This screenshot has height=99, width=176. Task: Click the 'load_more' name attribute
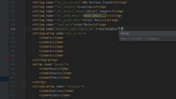point(64,24)
